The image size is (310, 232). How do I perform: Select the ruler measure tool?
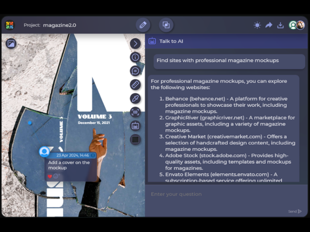135,85
